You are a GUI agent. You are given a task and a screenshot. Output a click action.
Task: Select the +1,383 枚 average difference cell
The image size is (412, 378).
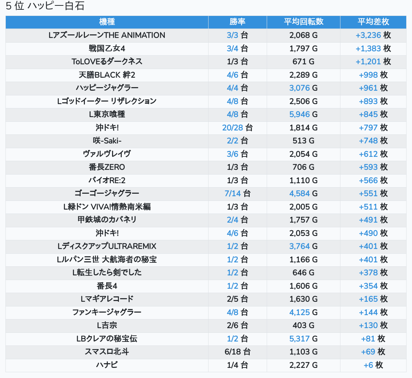(373, 48)
